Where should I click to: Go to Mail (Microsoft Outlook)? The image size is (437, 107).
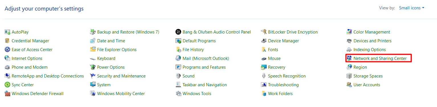206,58
